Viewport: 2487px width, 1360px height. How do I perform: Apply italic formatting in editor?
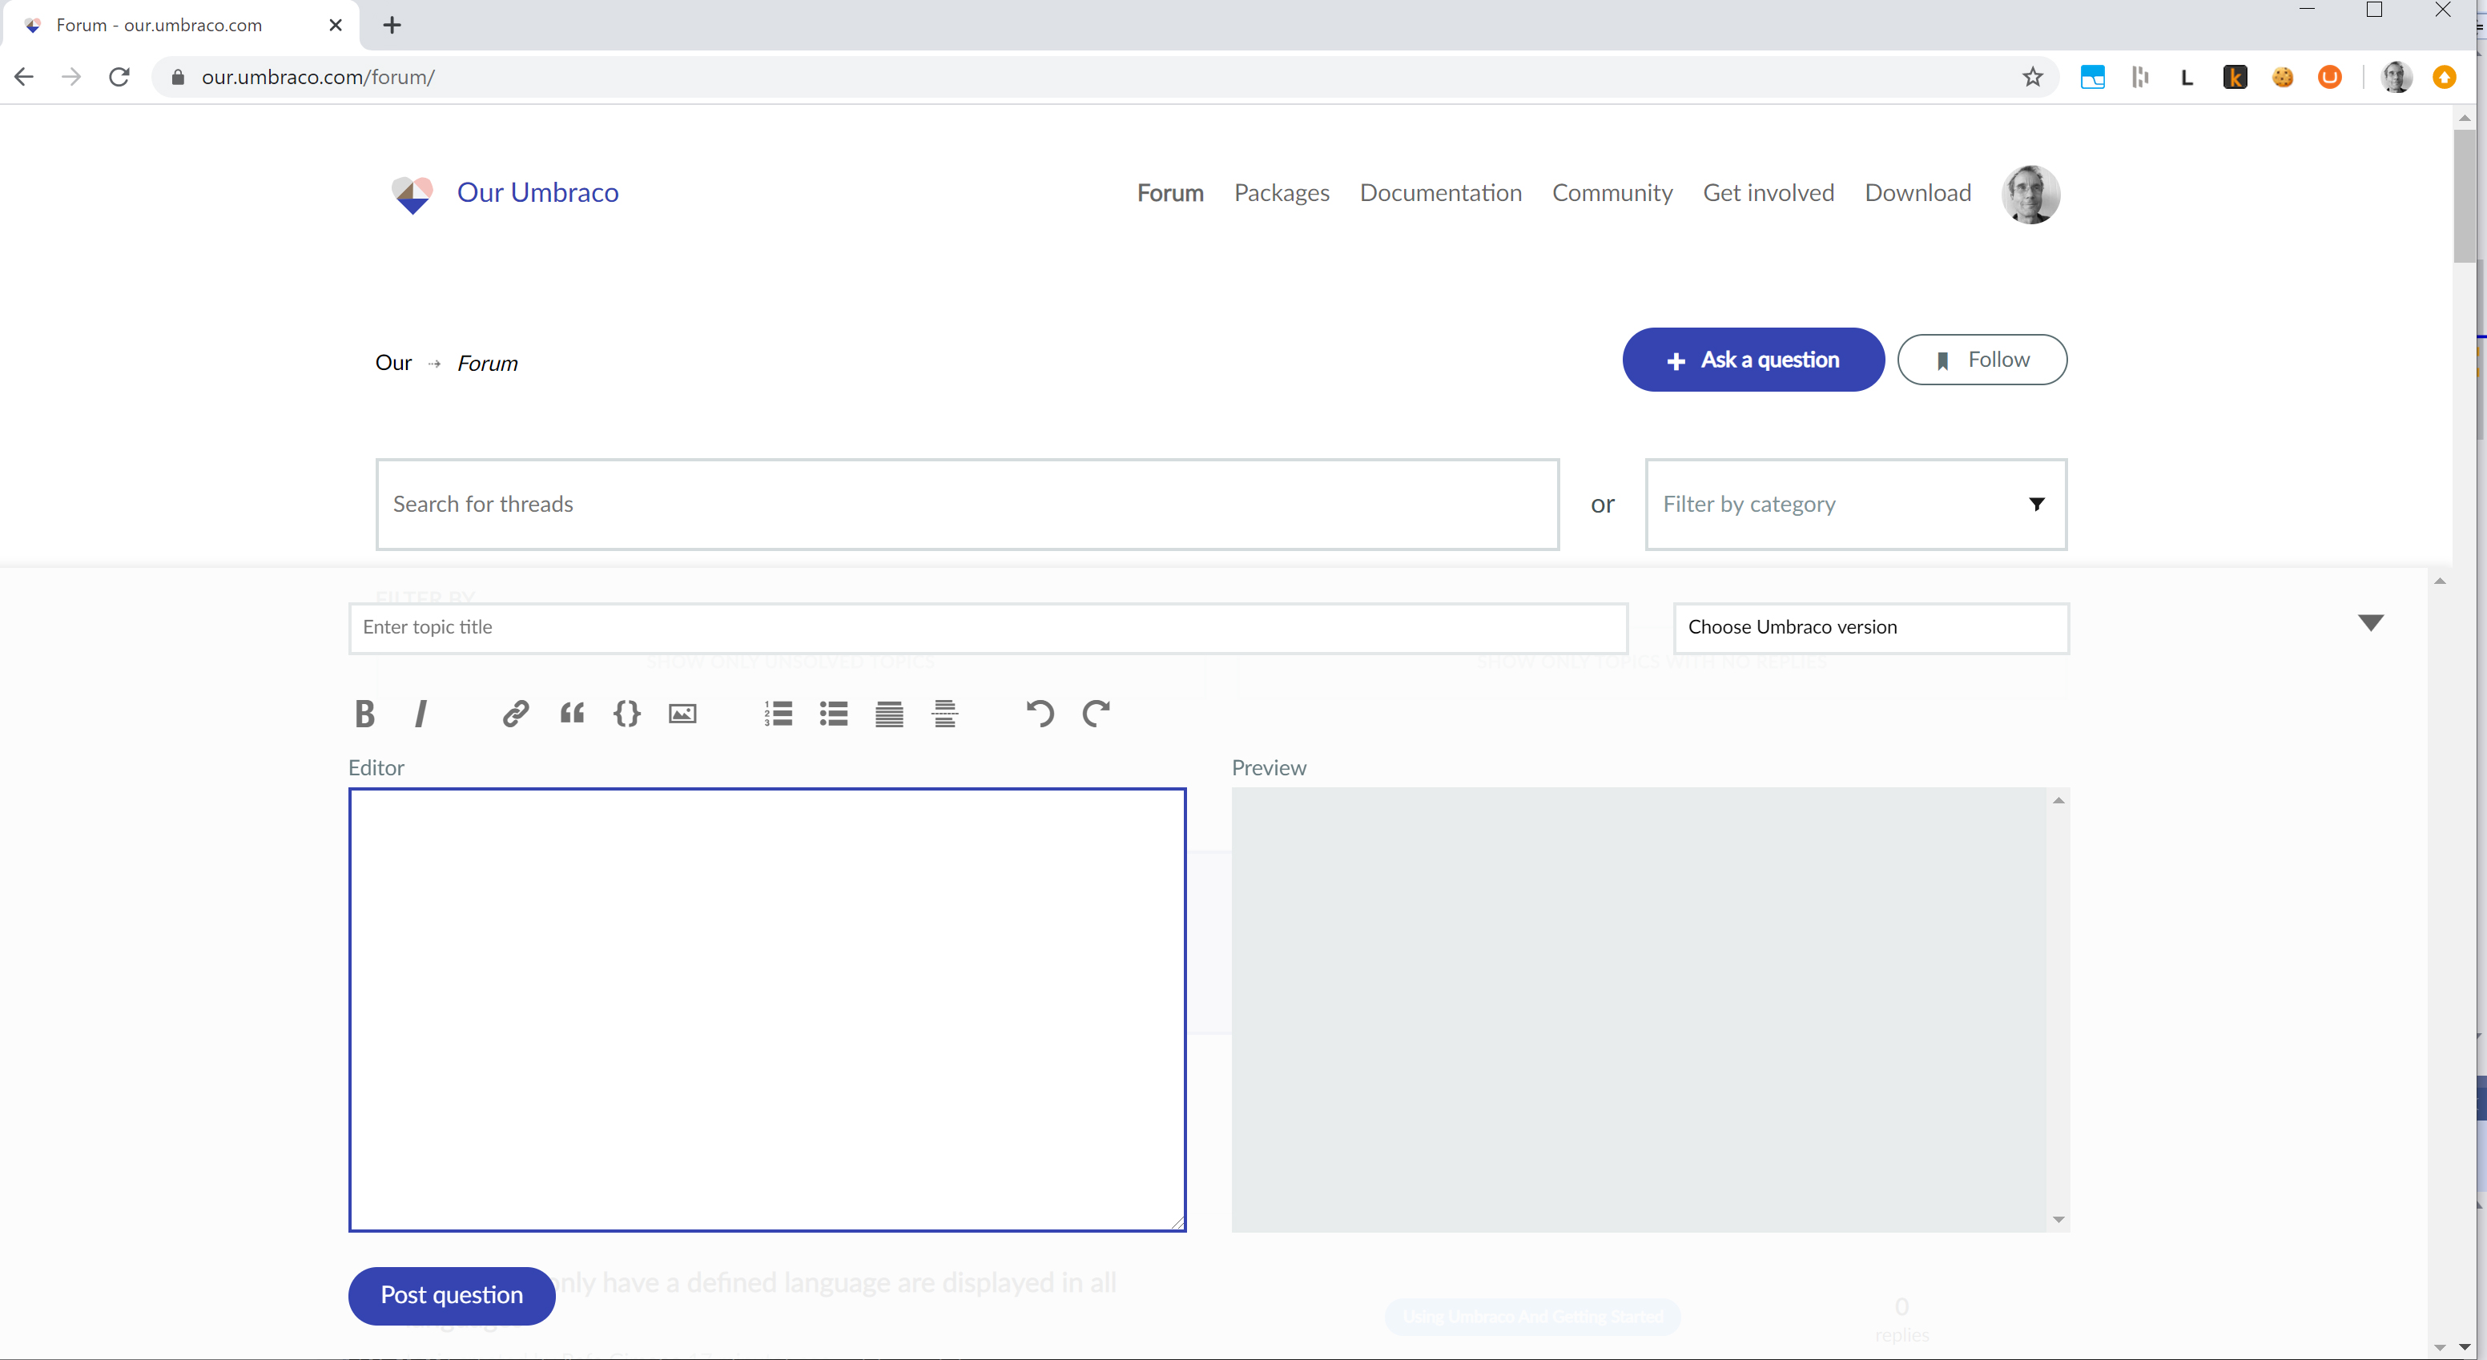tap(420, 714)
